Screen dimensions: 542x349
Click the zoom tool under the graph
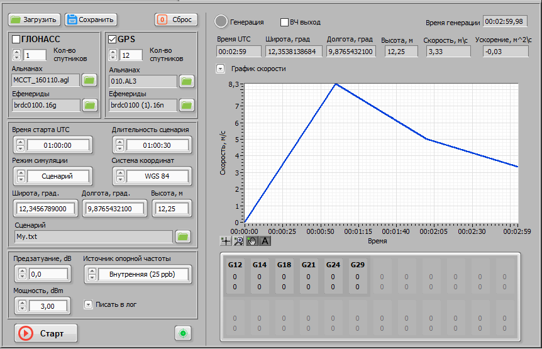[x=238, y=241]
